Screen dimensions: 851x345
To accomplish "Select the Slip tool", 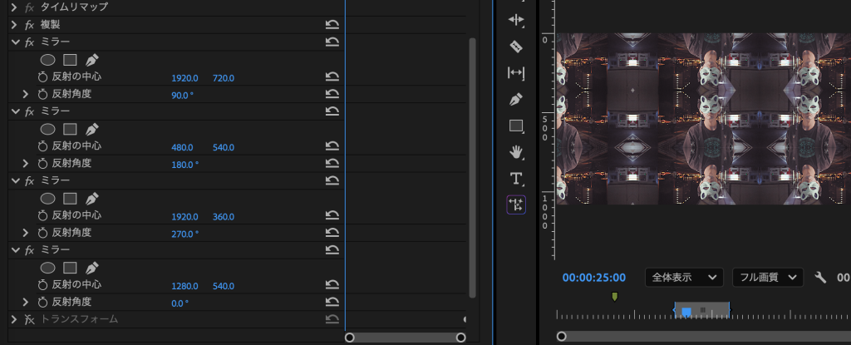I will pos(516,72).
